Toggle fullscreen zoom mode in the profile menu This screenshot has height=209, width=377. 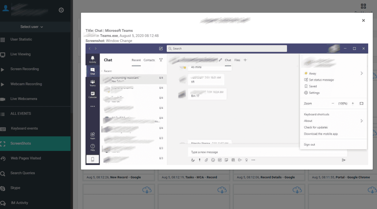(x=361, y=103)
